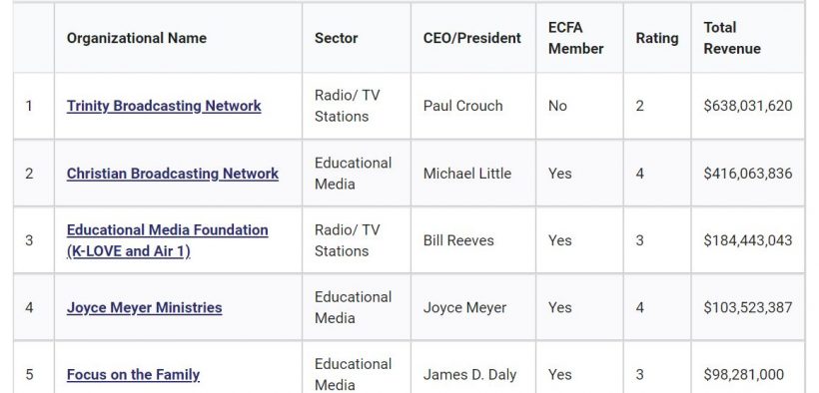819x393 pixels.
Task: Click the Organizational Name column header
Action: point(136,38)
